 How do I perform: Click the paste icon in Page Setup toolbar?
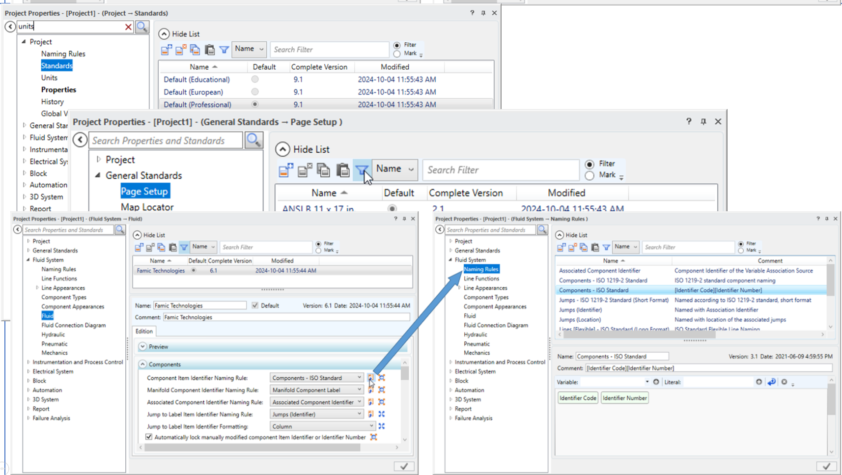(x=342, y=170)
